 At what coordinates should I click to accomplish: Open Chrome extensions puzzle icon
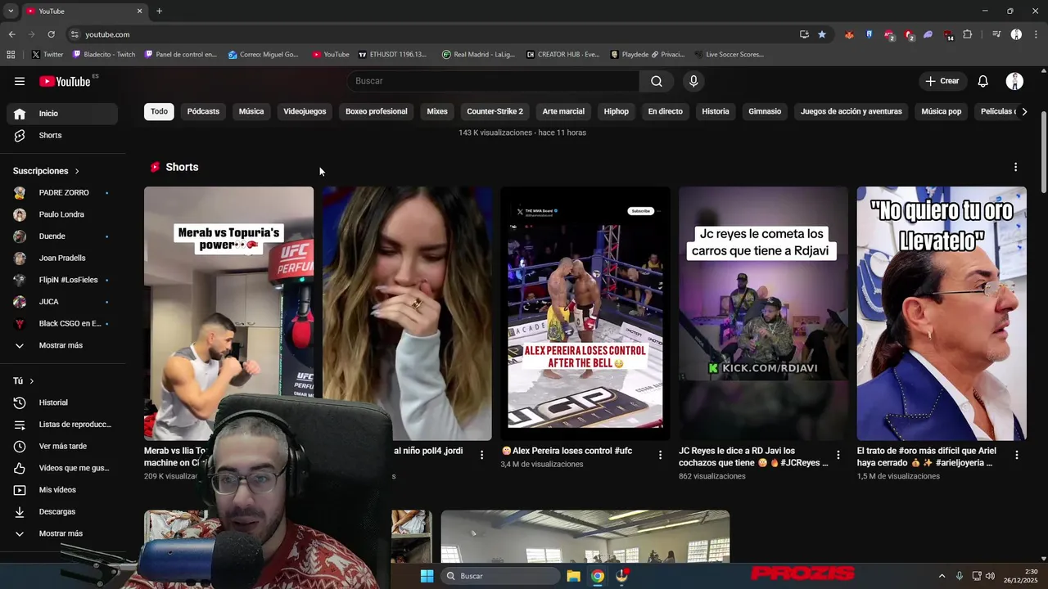(x=968, y=34)
